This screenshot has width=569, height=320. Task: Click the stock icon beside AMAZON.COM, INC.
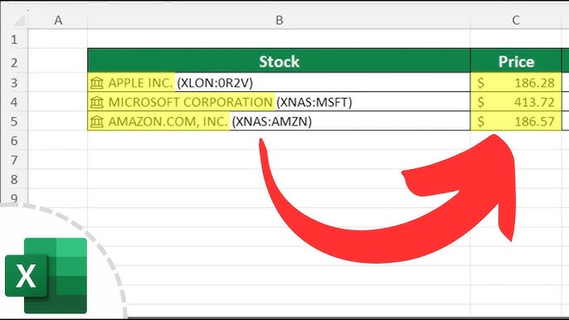pos(96,122)
